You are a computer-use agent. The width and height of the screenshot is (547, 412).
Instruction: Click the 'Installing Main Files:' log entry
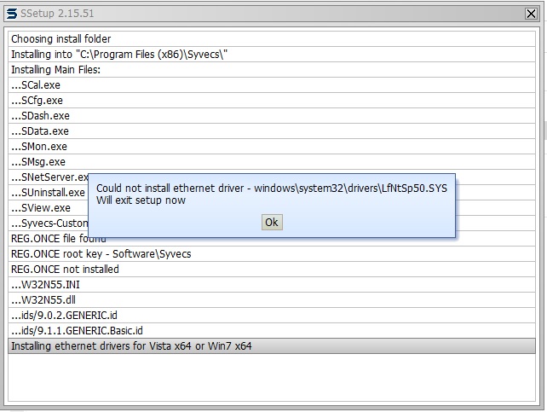point(55,70)
